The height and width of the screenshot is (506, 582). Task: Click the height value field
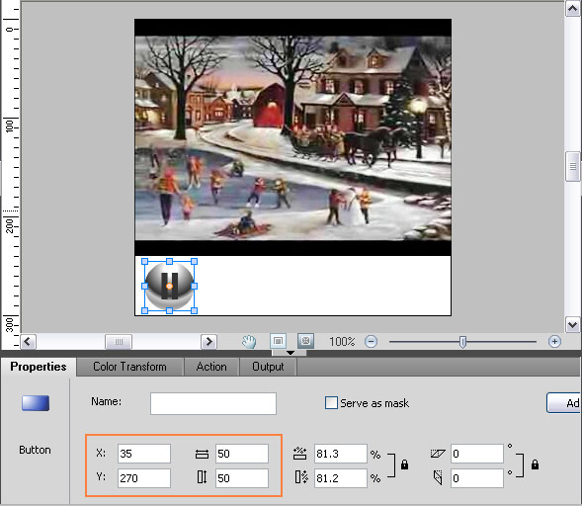tap(242, 477)
